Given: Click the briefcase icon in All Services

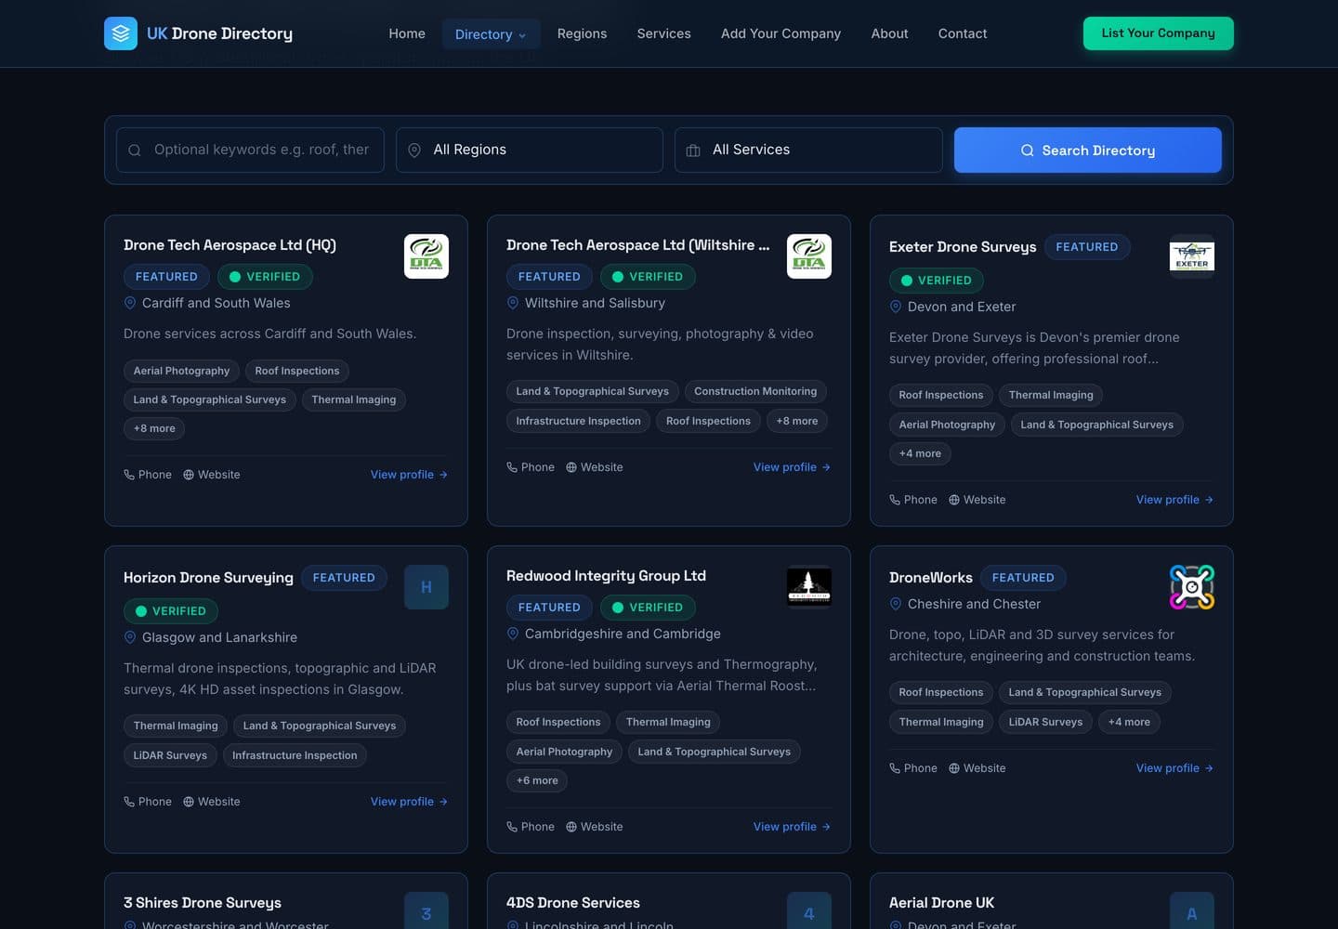Looking at the screenshot, I should [693, 150].
